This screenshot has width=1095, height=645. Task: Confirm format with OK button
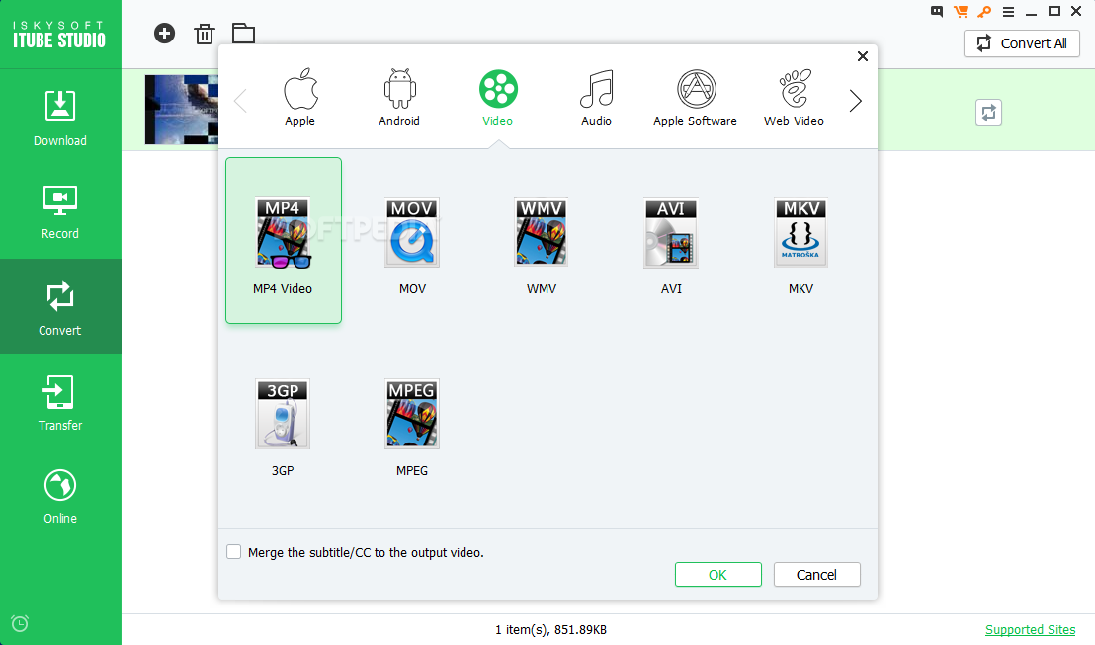(x=717, y=575)
